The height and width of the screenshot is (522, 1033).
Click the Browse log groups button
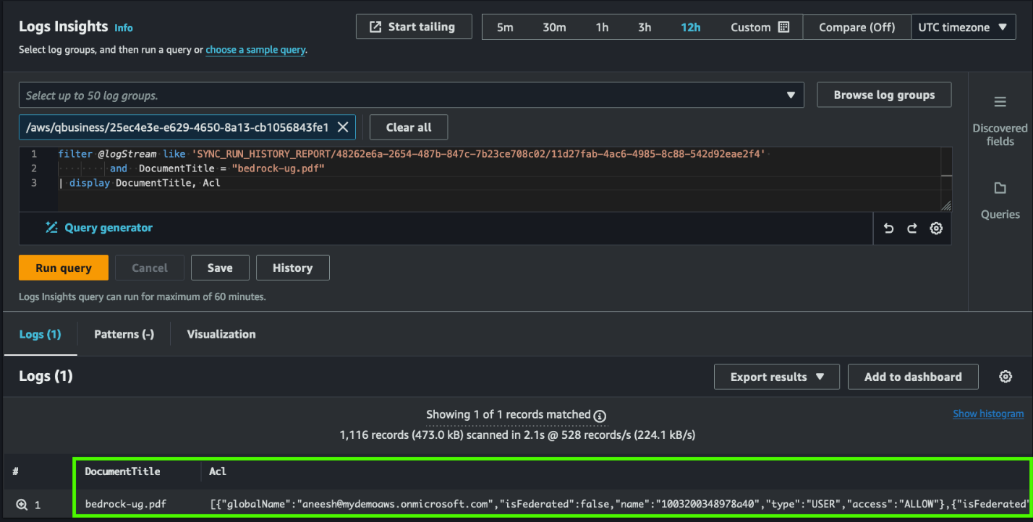(884, 95)
